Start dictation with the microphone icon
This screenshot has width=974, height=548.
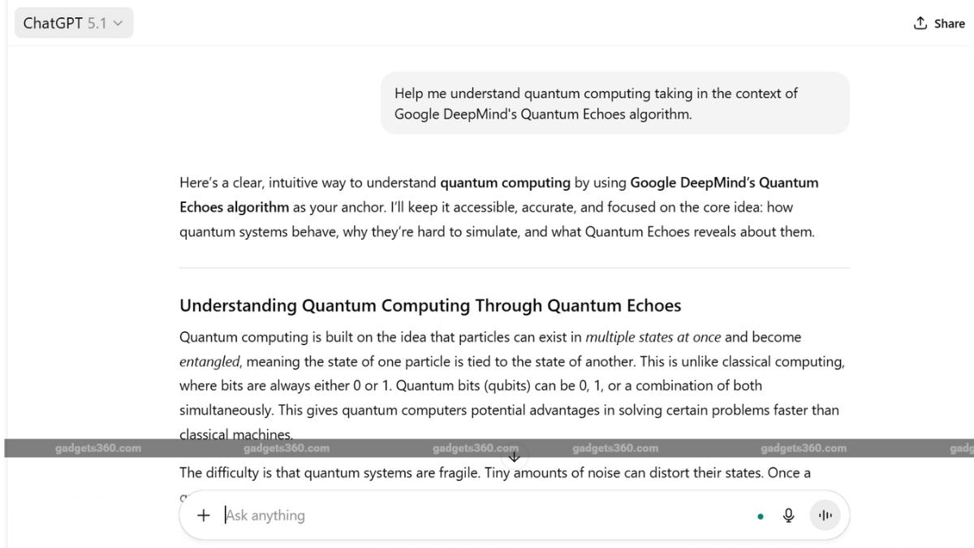pos(788,515)
